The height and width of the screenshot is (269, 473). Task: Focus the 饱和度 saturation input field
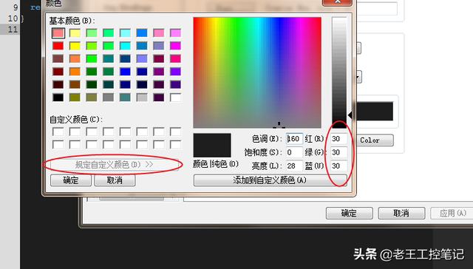294,152
